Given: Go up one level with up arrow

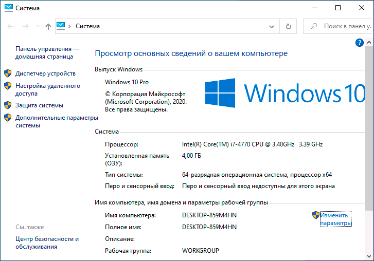Looking at the screenshot, I should coord(48,26).
